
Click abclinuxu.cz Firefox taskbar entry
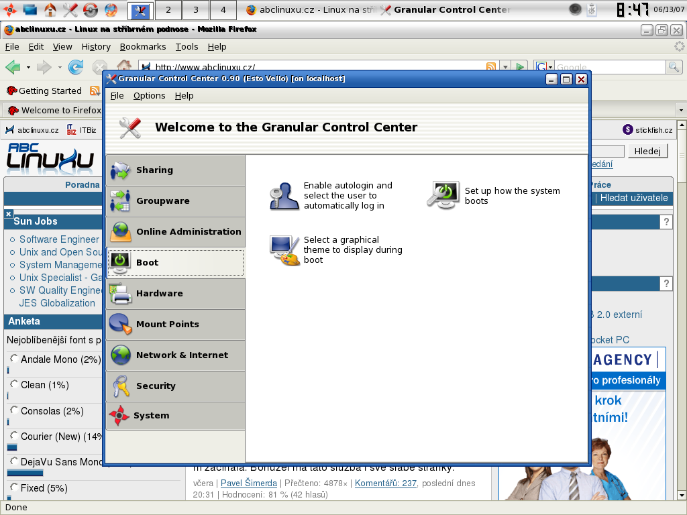tap(310, 9)
